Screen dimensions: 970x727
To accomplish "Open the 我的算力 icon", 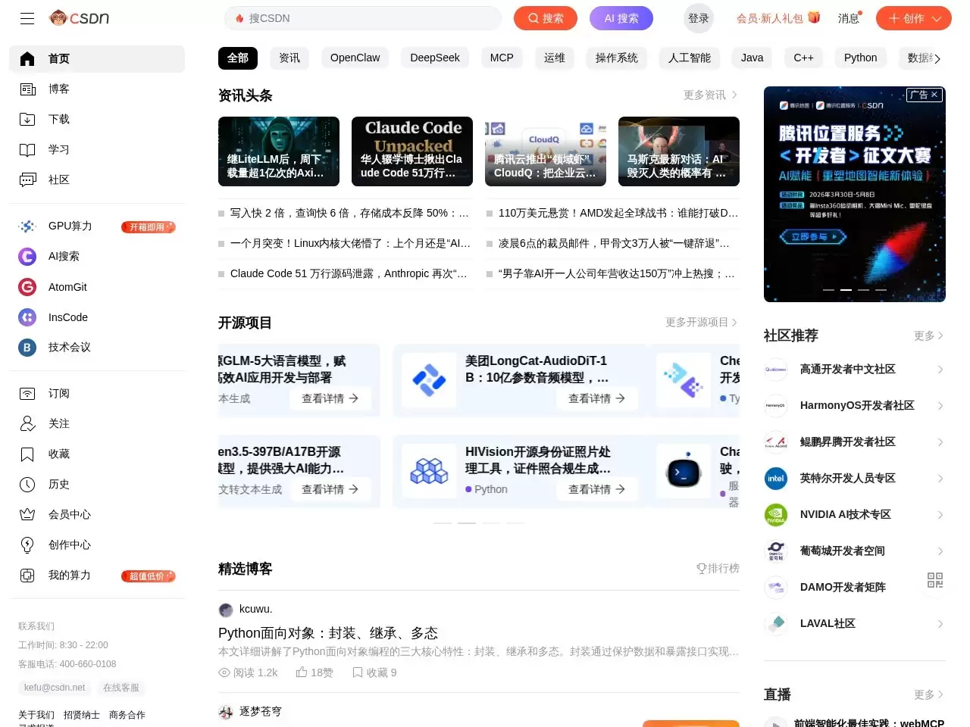I will [27, 576].
